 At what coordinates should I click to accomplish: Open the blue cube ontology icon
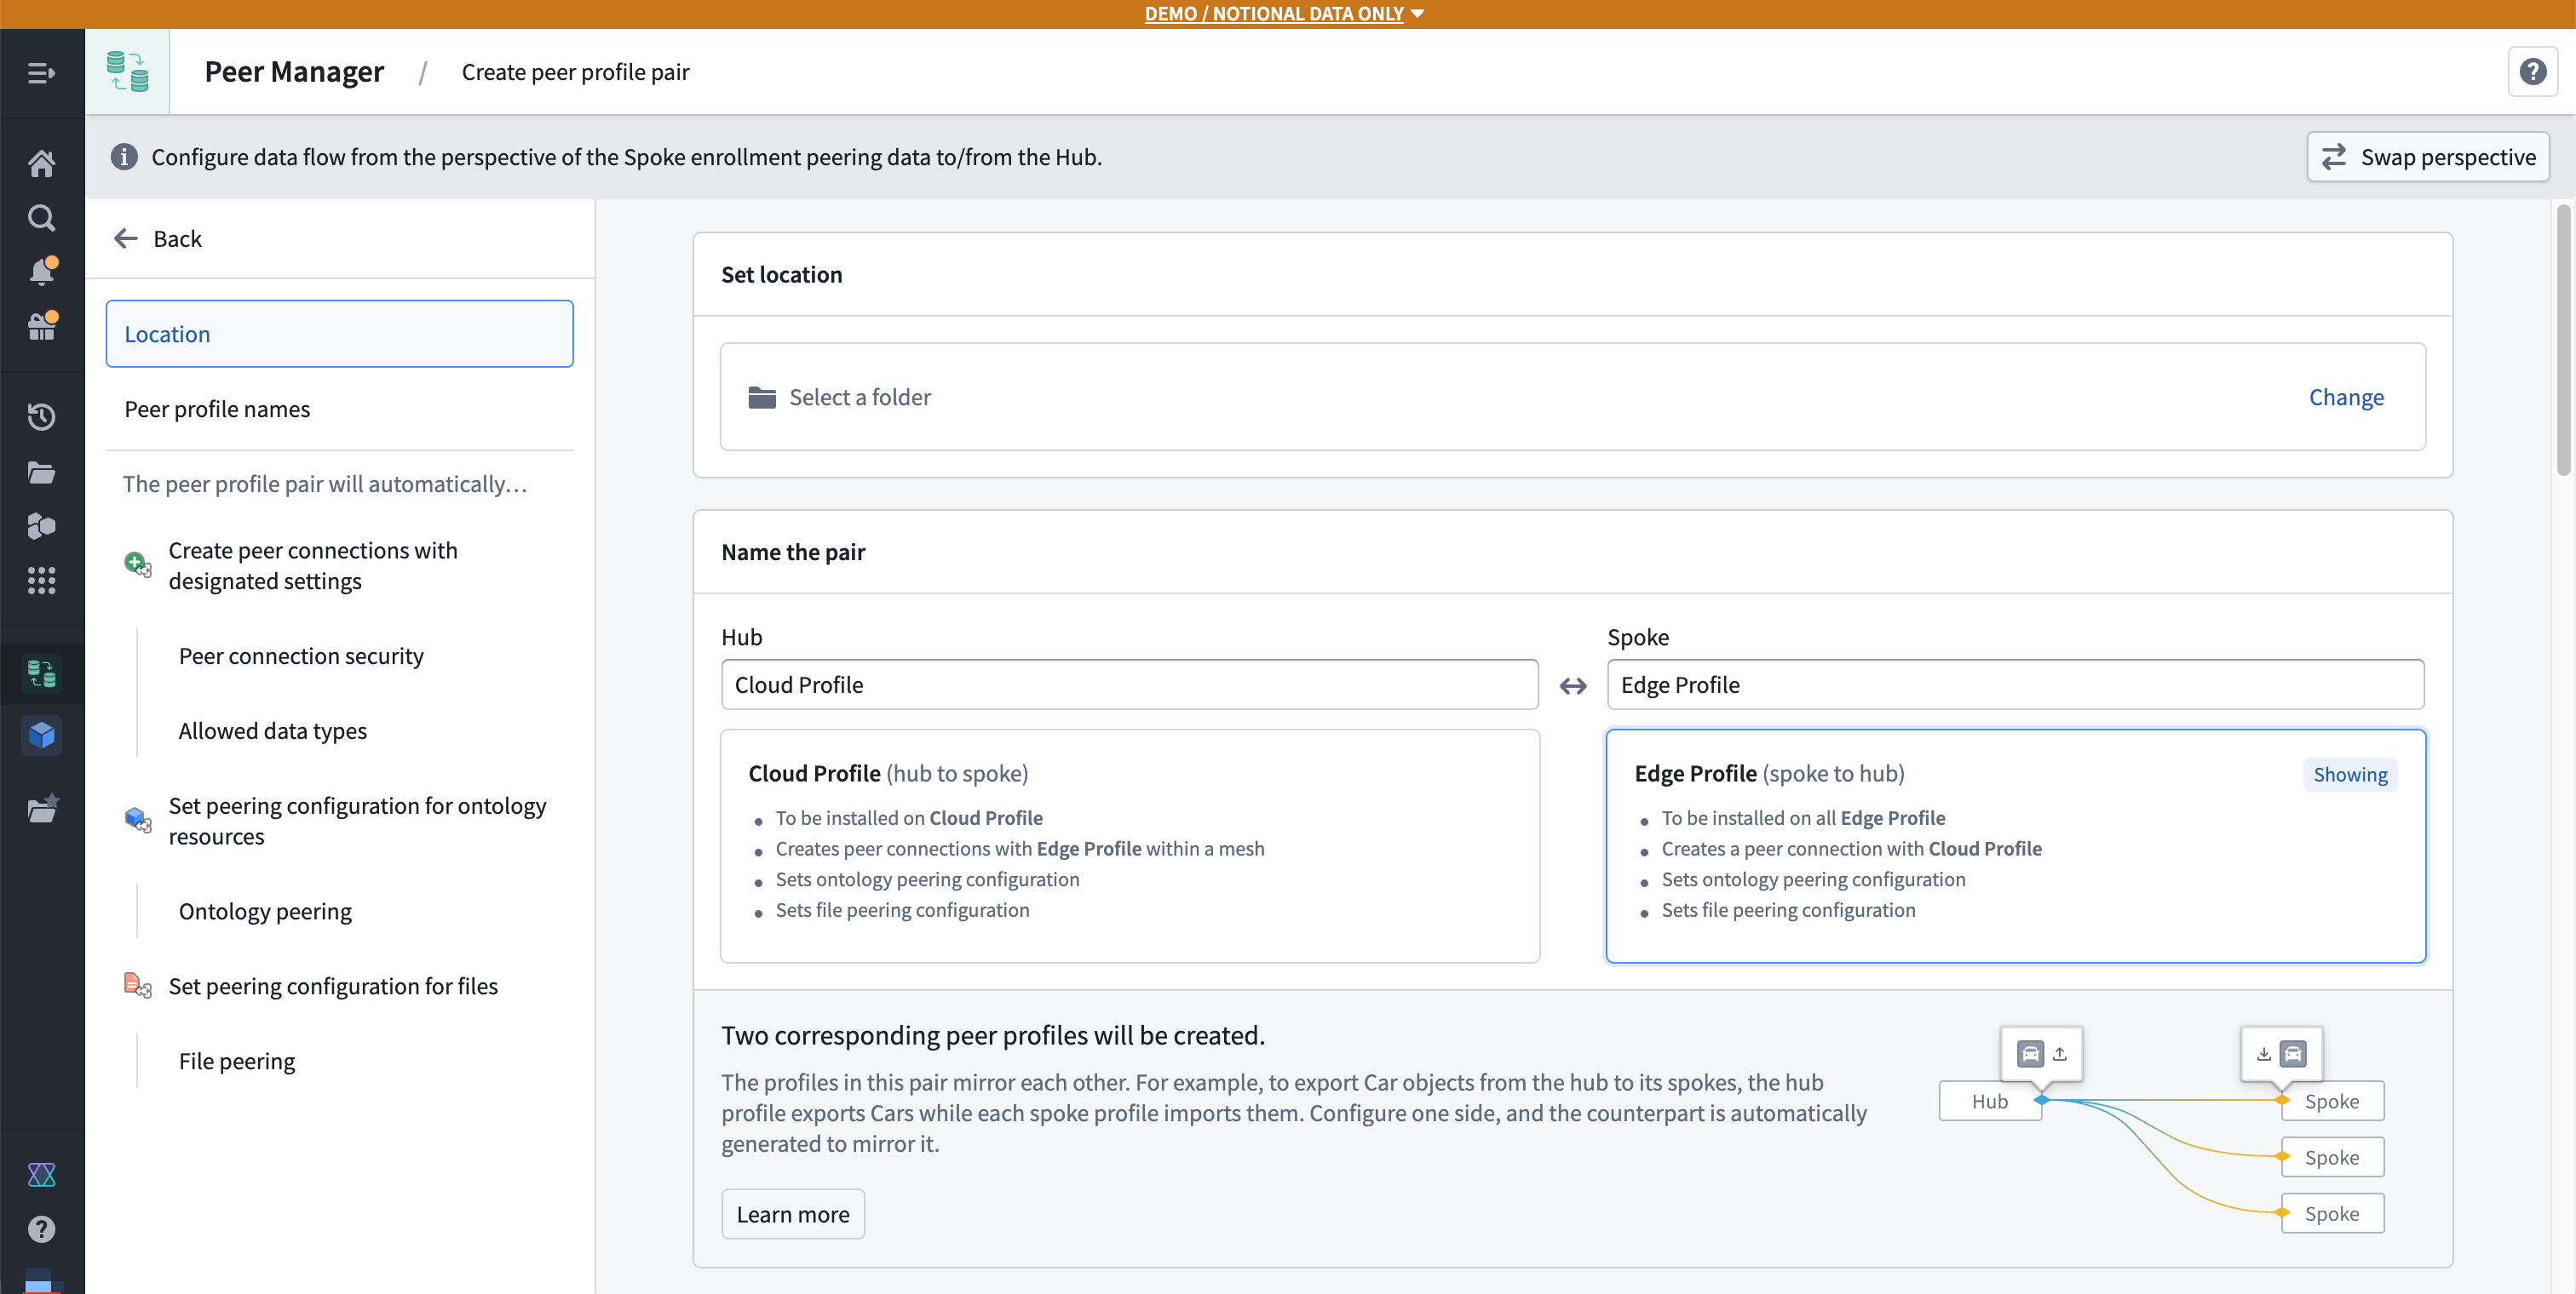(x=41, y=736)
